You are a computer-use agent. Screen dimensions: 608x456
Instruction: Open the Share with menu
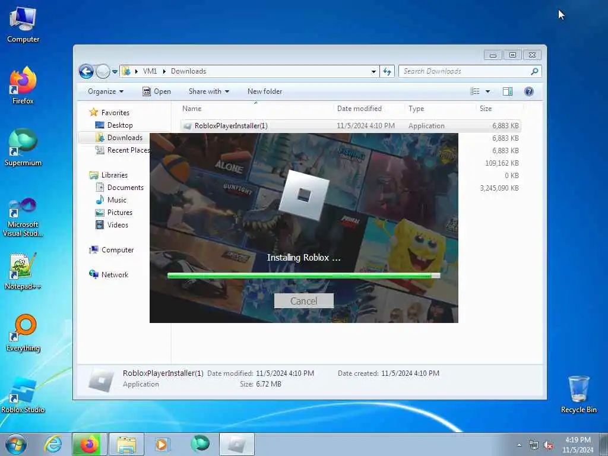208,91
